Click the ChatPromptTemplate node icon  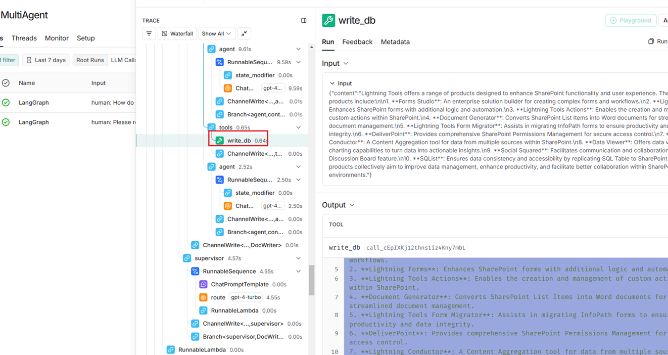(203, 284)
